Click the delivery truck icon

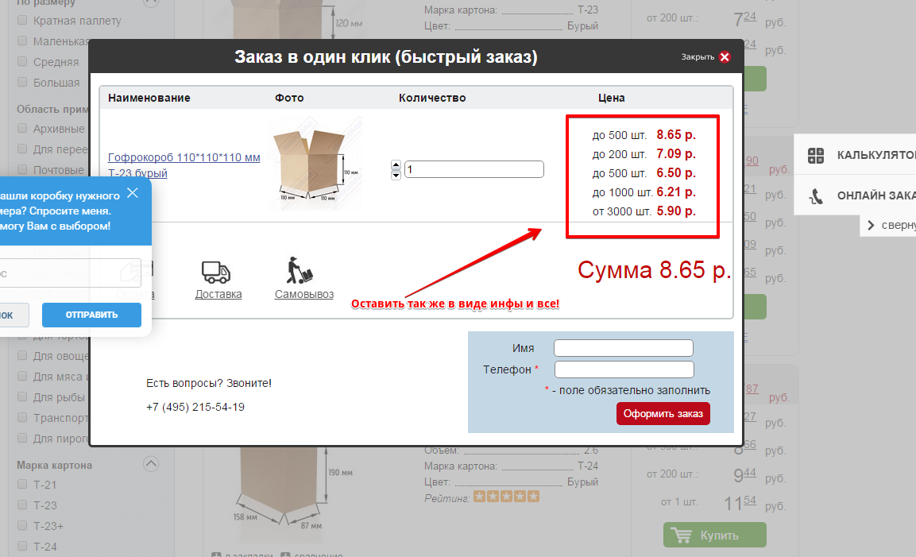216,273
